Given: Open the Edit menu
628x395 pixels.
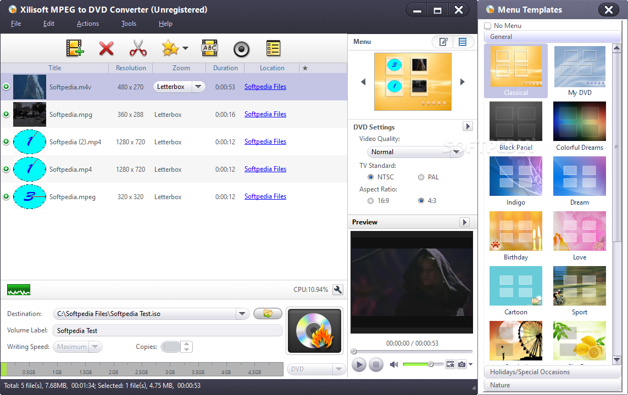Looking at the screenshot, I should click(x=49, y=24).
